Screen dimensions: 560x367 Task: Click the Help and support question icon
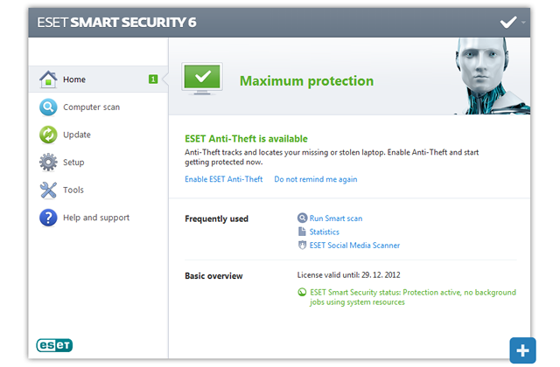click(x=48, y=218)
